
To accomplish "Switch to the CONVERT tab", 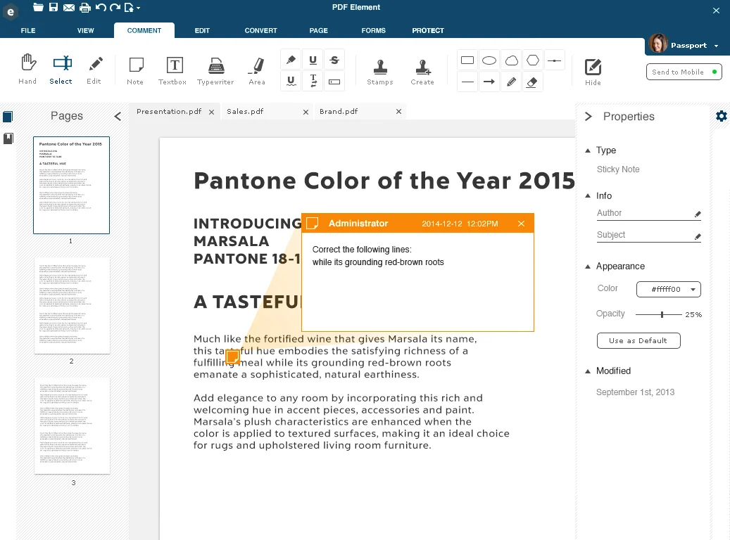I will 260,30.
